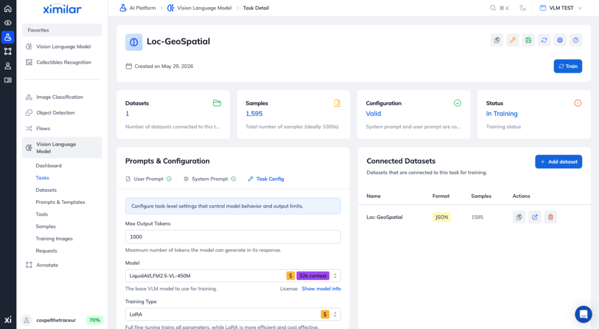Switch to the System Prompt tab
Image resolution: width=599 pixels, height=329 pixels.
click(210, 179)
